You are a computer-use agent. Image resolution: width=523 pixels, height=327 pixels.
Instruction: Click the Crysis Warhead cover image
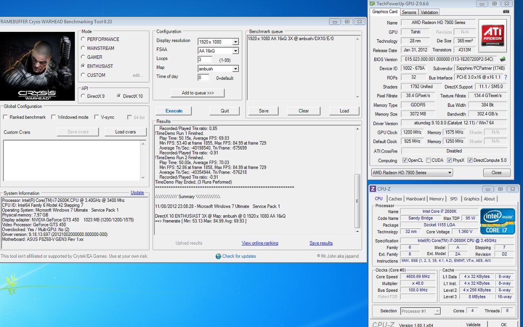[x=37, y=66]
